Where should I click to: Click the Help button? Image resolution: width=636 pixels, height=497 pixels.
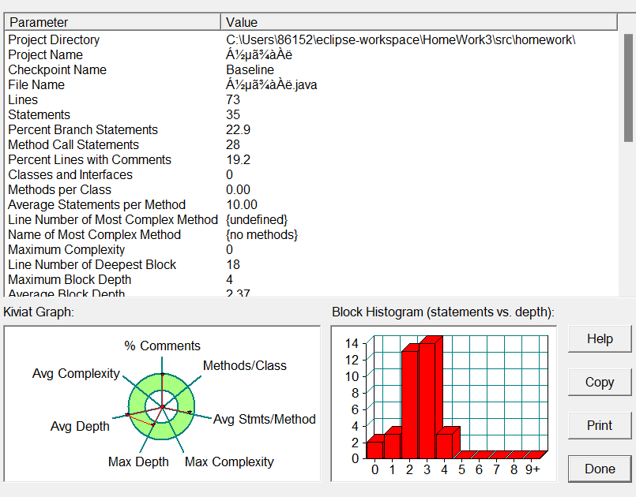(x=600, y=338)
